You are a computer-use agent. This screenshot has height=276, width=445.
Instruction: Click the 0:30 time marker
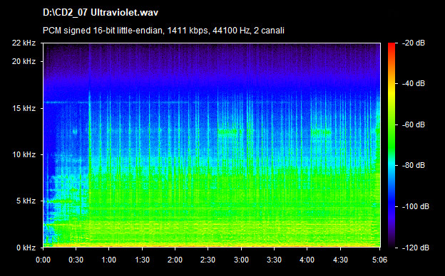[76, 260]
